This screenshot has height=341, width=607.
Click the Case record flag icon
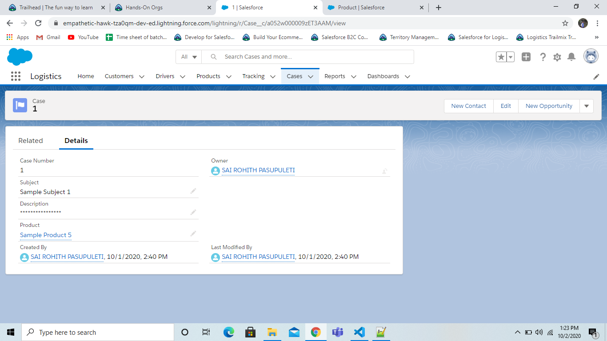[x=20, y=105]
